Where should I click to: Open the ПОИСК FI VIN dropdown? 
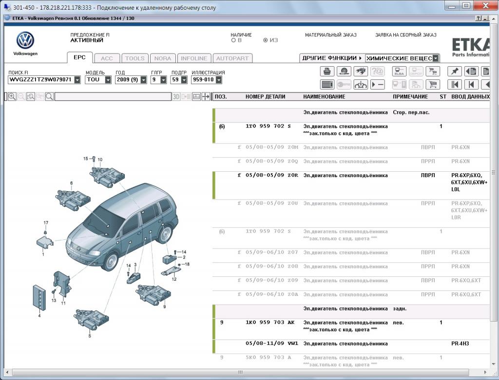click(77, 80)
